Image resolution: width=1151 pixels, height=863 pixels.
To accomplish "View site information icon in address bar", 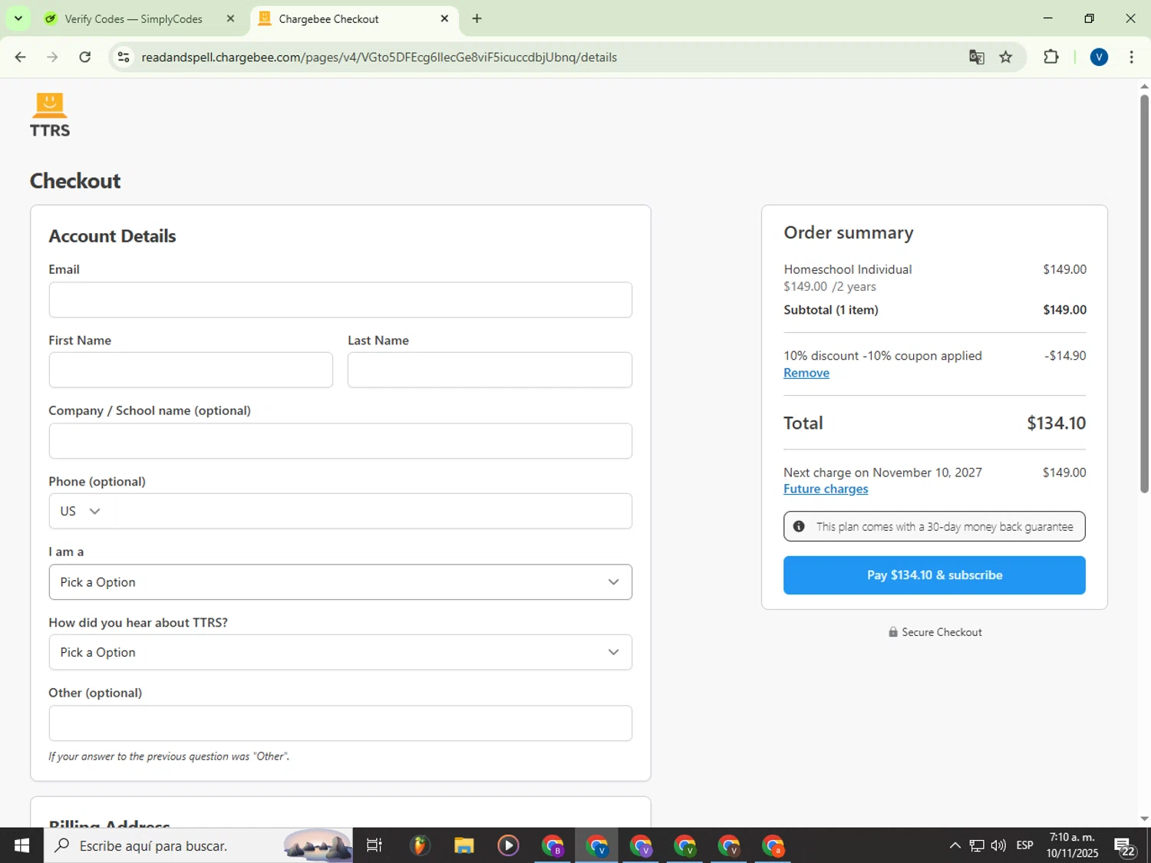I will click(124, 57).
